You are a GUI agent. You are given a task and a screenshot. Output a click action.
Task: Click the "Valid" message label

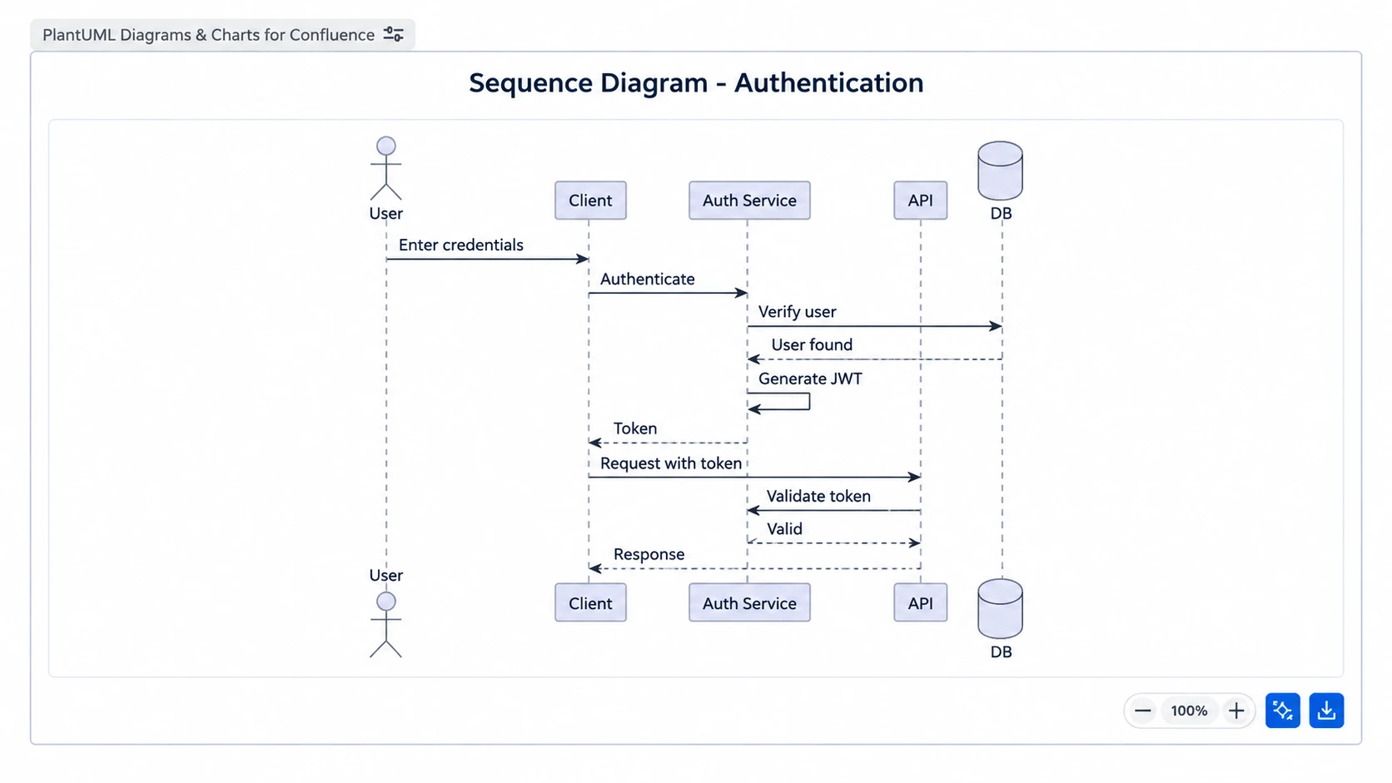(x=784, y=528)
